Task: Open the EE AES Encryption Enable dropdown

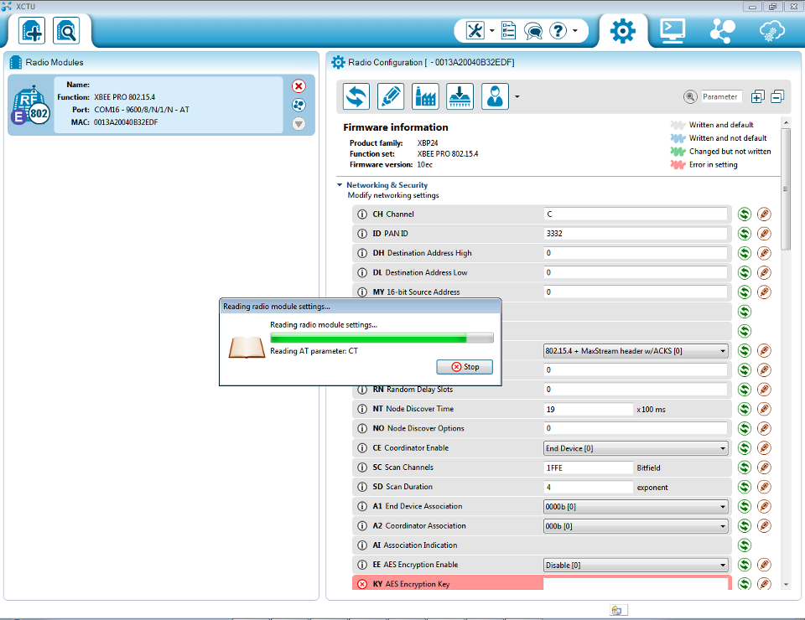Action: click(636, 566)
